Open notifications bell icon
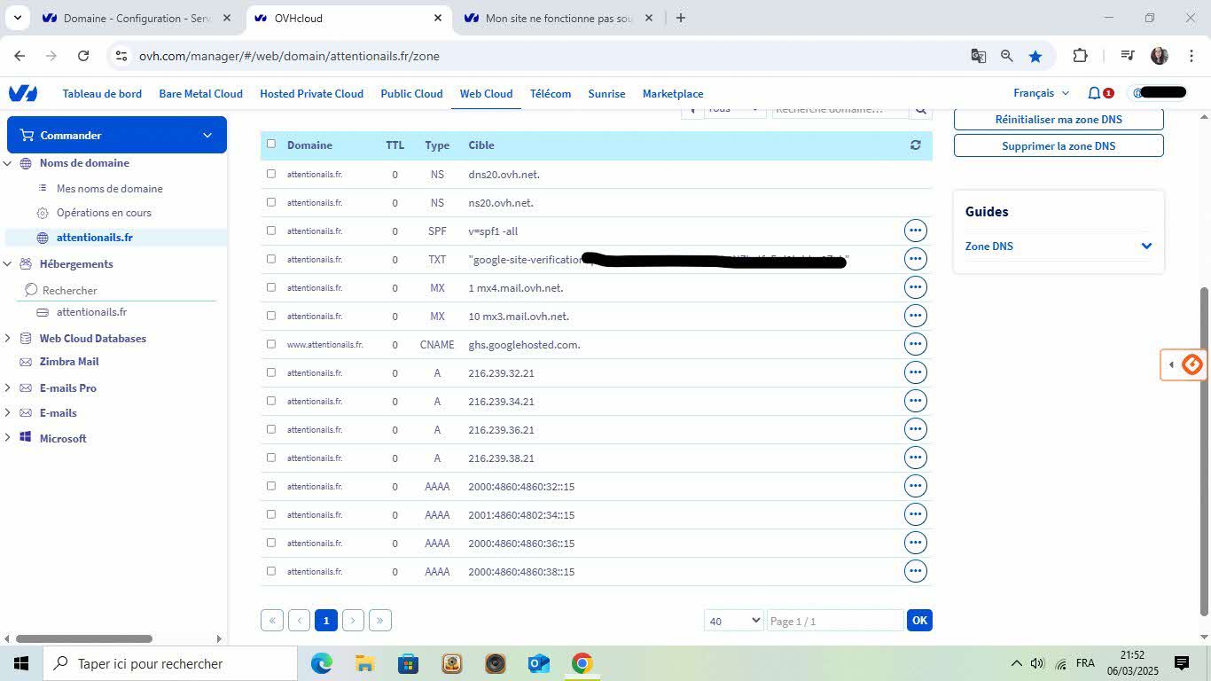The image size is (1211, 681). pyautogui.click(x=1095, y=93)
